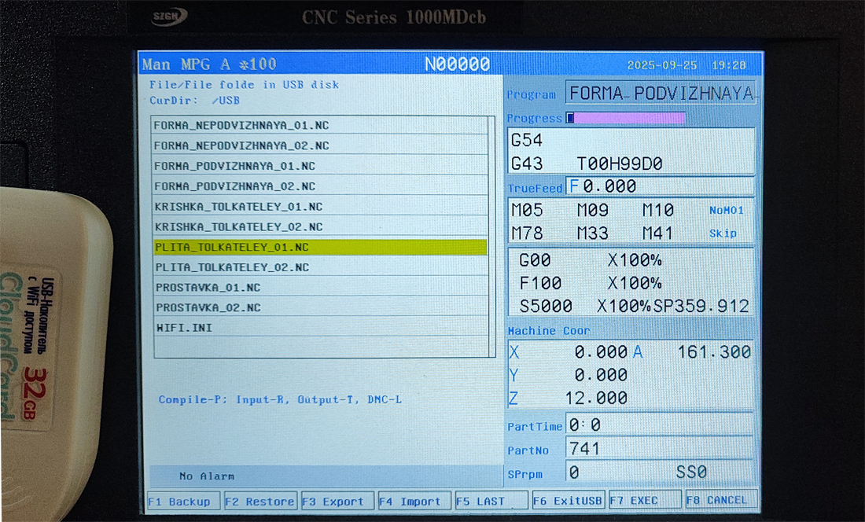Click highlighted PLITA_TOLKATELEY_01.NC entry
This screenshot has width=865, height=522.
tap(320, 247)
